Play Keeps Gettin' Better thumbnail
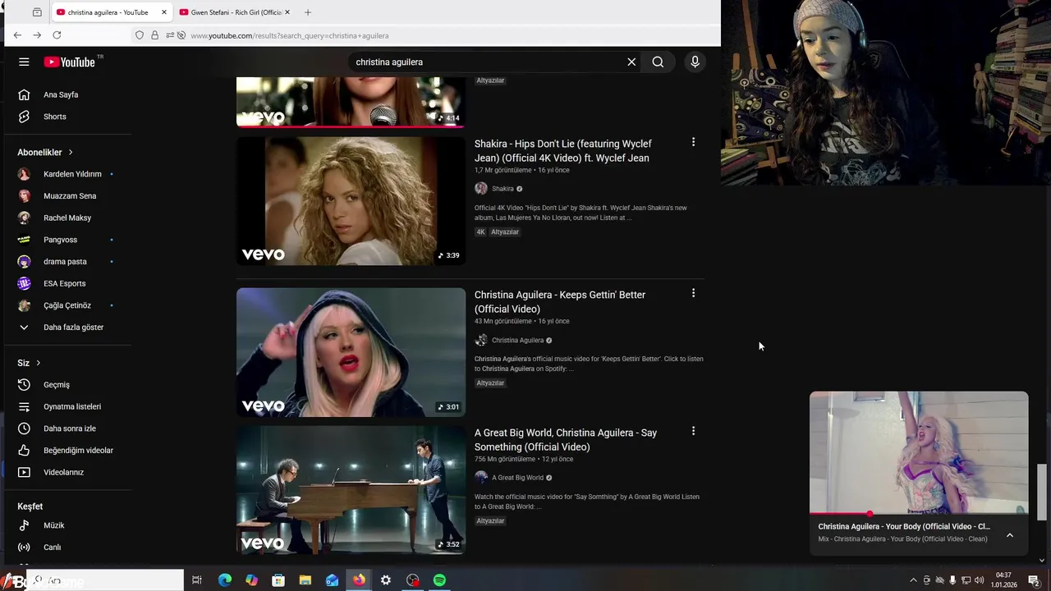The height and width of the screenshot is (591, 1051). [x=351, y=352]
